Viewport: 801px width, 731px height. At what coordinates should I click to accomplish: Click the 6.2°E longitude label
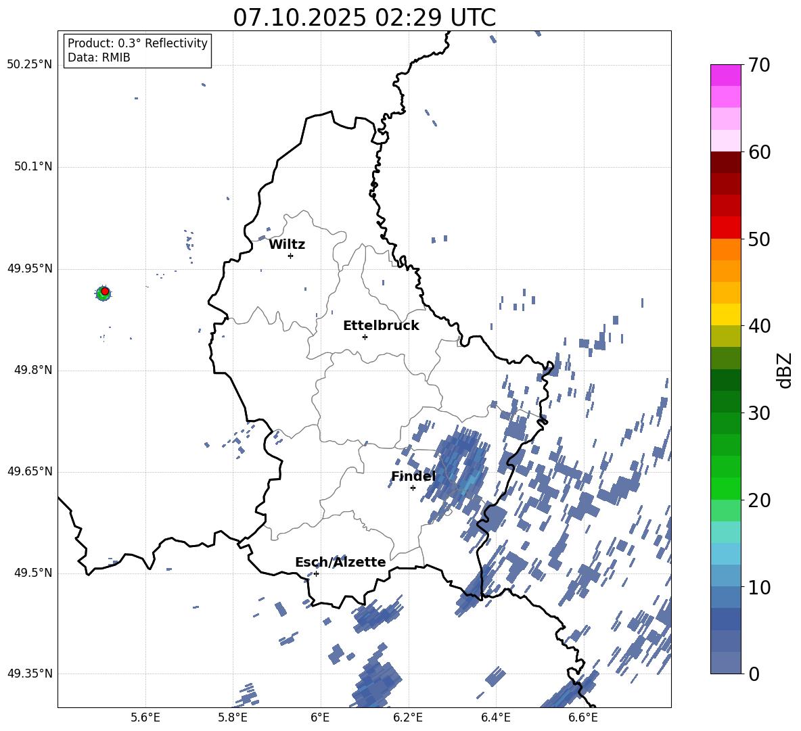click(408, 718)
